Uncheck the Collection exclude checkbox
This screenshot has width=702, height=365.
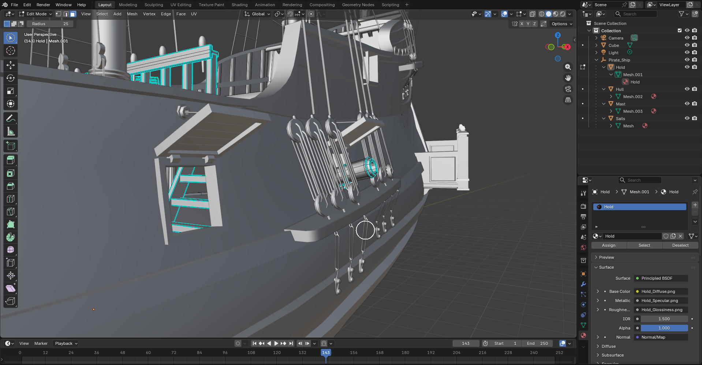[680, 30]
